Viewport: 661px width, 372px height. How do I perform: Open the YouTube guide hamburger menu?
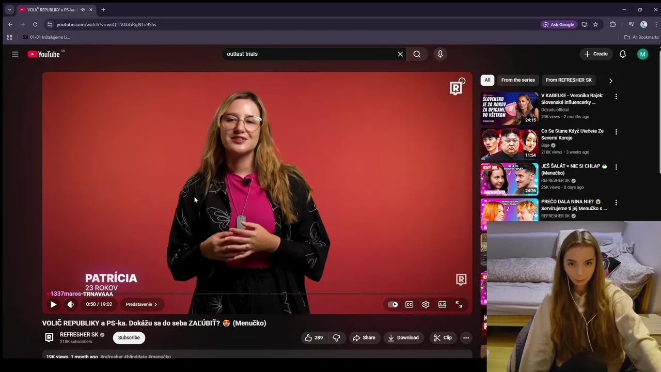[15, 54]
